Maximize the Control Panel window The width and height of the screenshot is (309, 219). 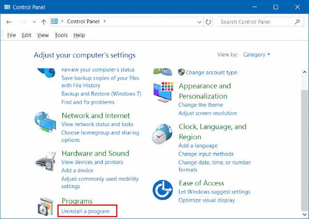click(276, 7)
